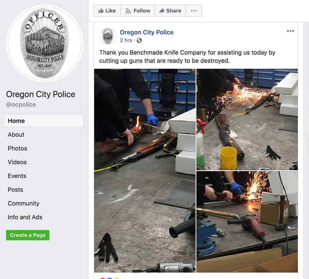
Task: View the Community section
Action: [x=23, y=203]
